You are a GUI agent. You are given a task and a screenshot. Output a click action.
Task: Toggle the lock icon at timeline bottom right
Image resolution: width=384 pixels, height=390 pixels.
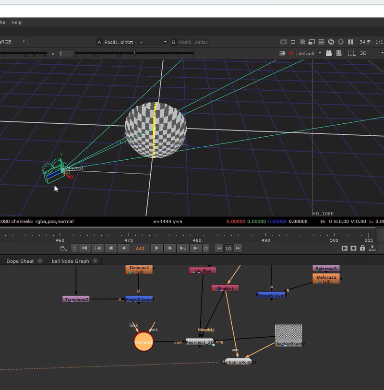(x=361, y=248)
